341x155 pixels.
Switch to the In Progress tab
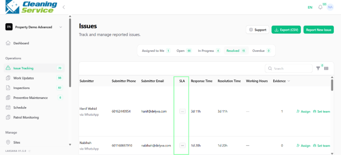pos(209,51)
